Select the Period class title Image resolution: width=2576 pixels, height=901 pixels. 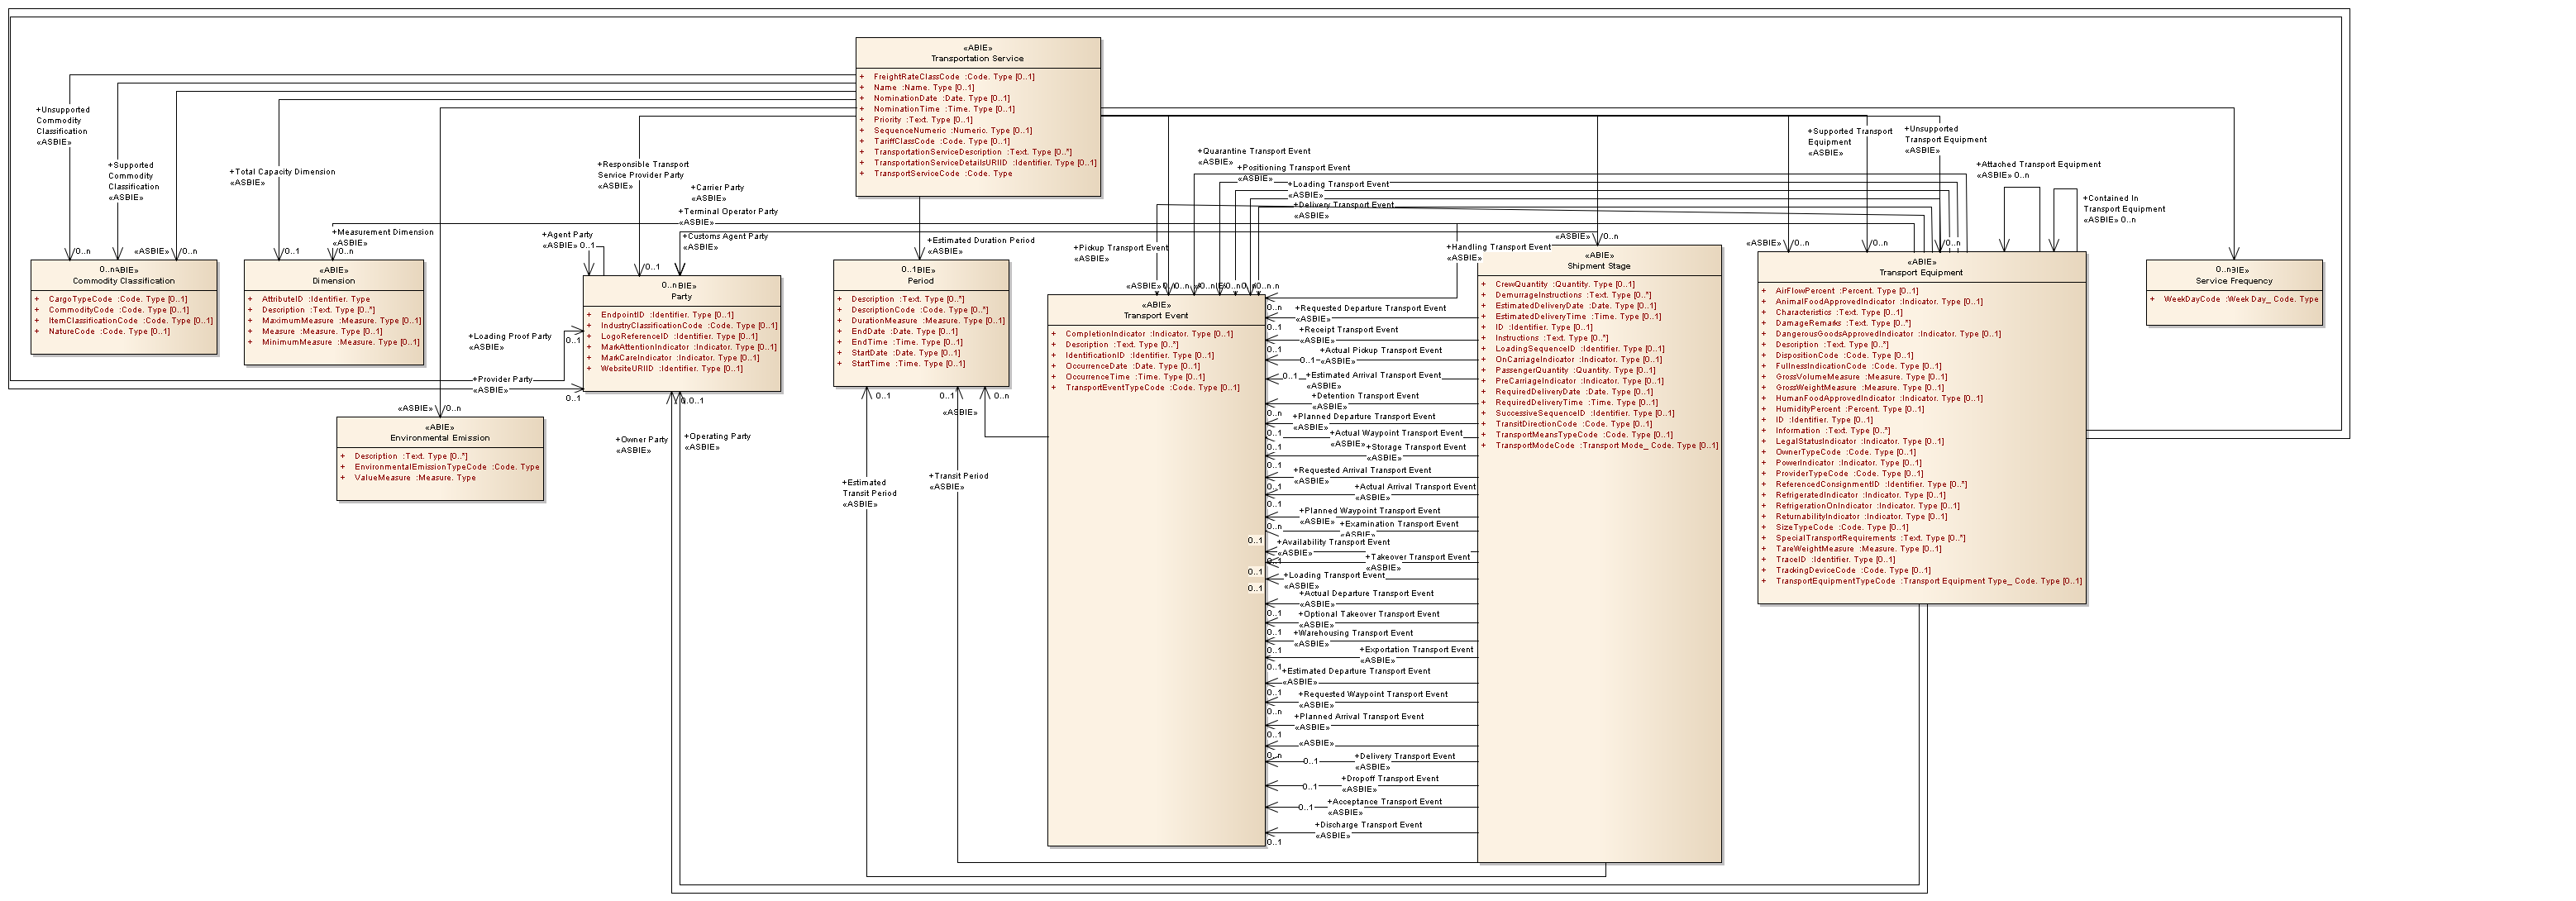pos(920,281)
